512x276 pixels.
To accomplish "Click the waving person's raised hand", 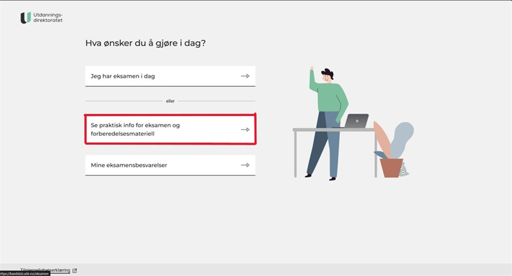I will point(311,68).
